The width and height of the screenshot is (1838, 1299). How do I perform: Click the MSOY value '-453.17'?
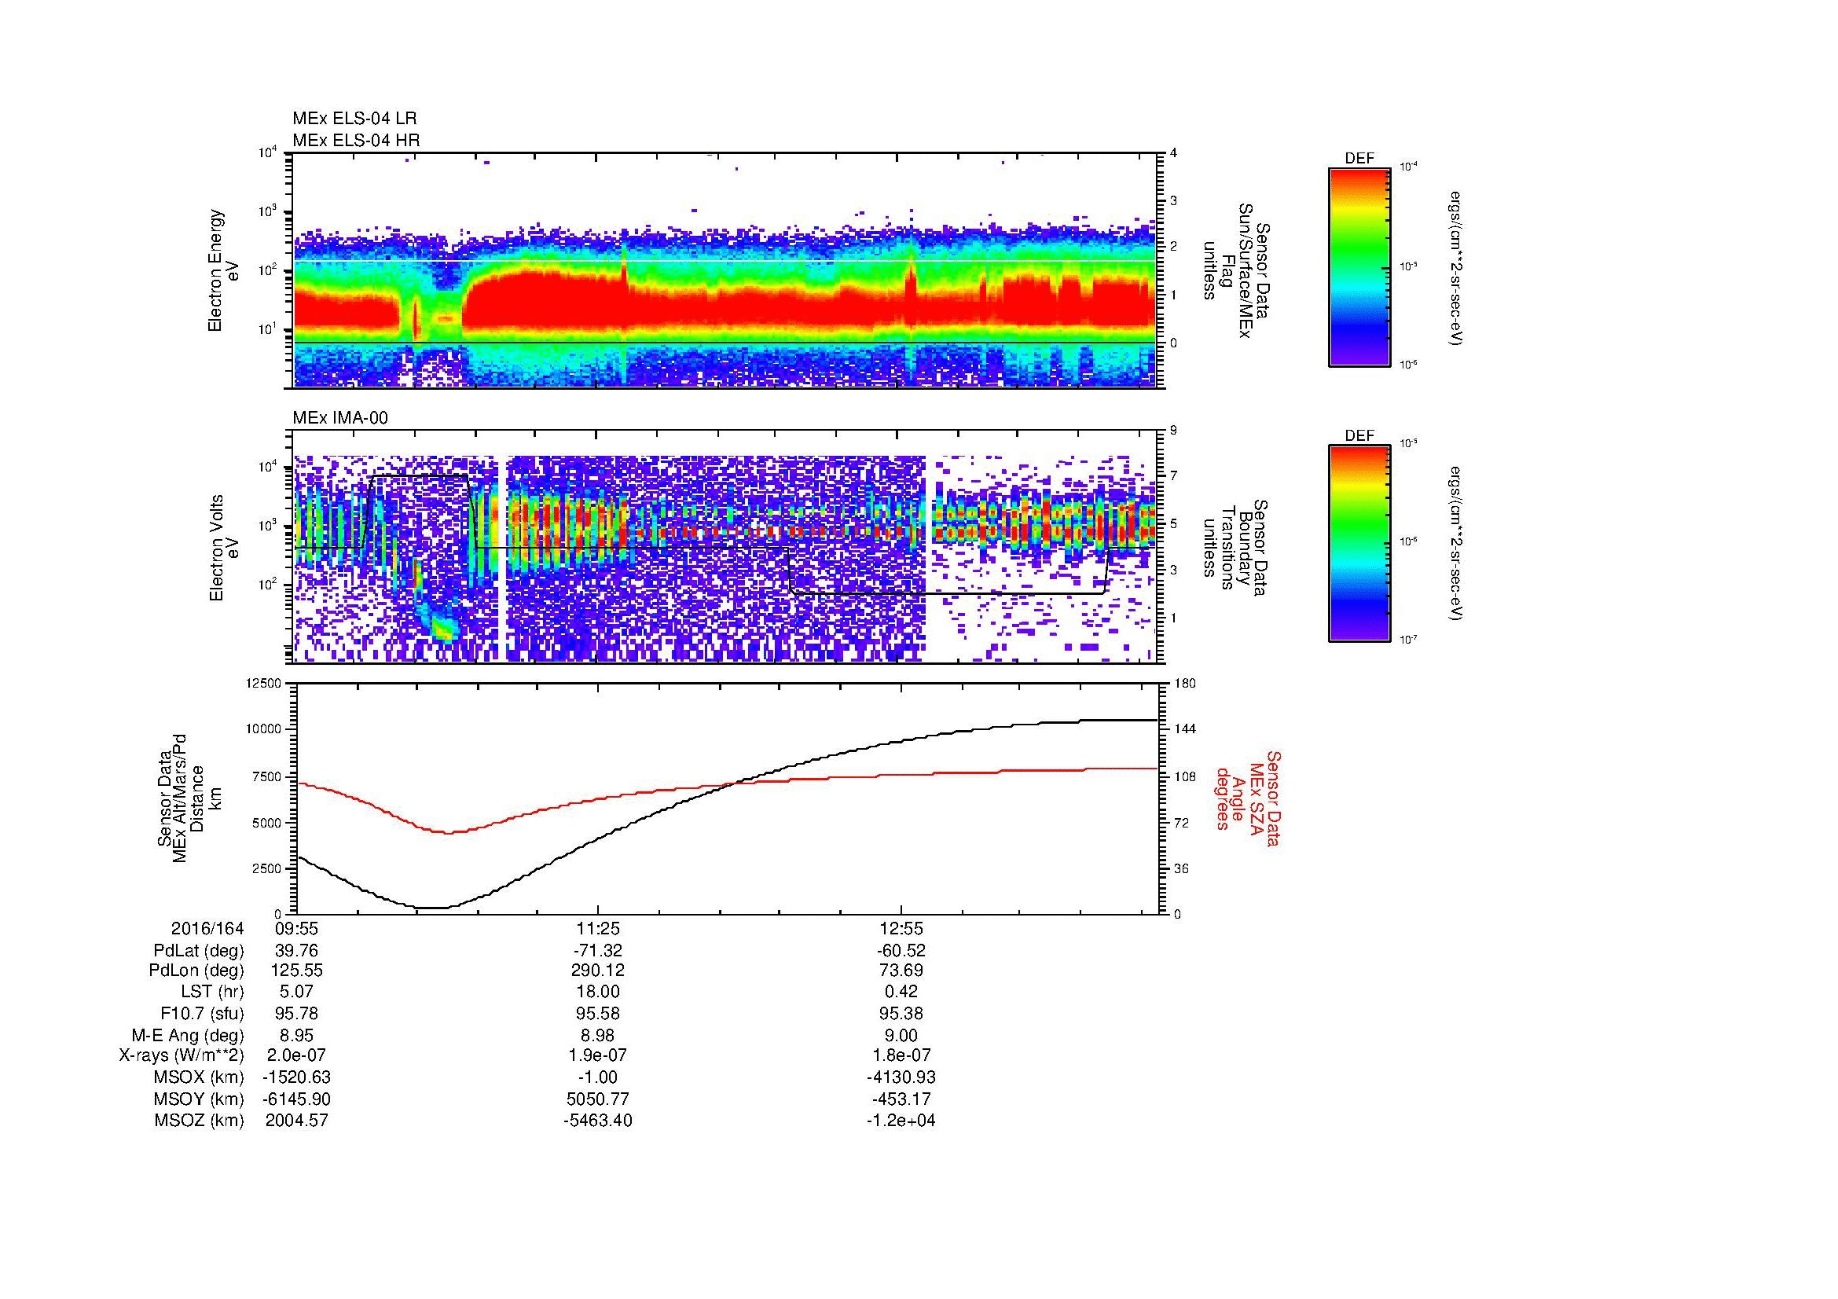click(x=901, y=1099)
